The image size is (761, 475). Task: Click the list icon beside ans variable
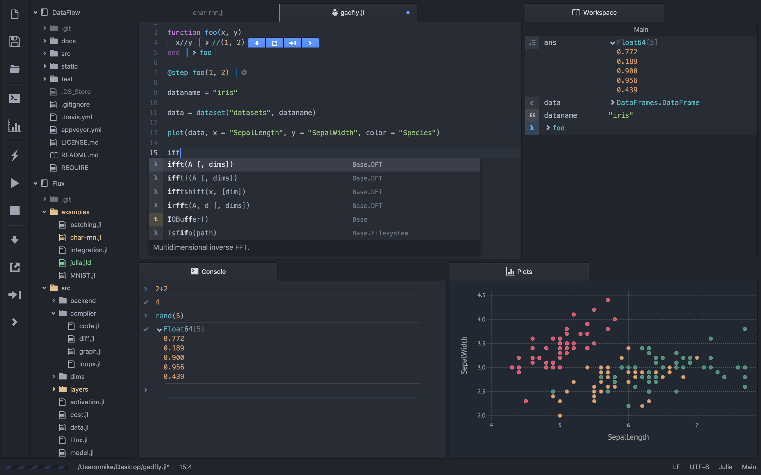click(532, 42)
